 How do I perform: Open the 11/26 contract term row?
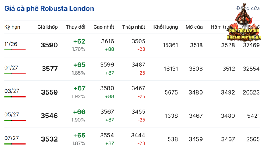(x=132, y=45)
